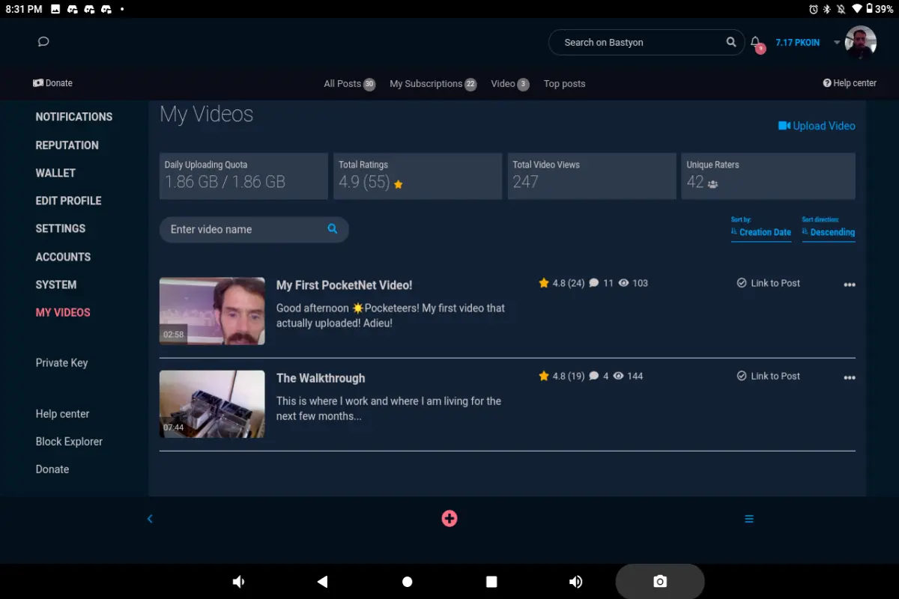Go back with the left chevron
This screenshot has height=599, width=899.
pos(150,519)
